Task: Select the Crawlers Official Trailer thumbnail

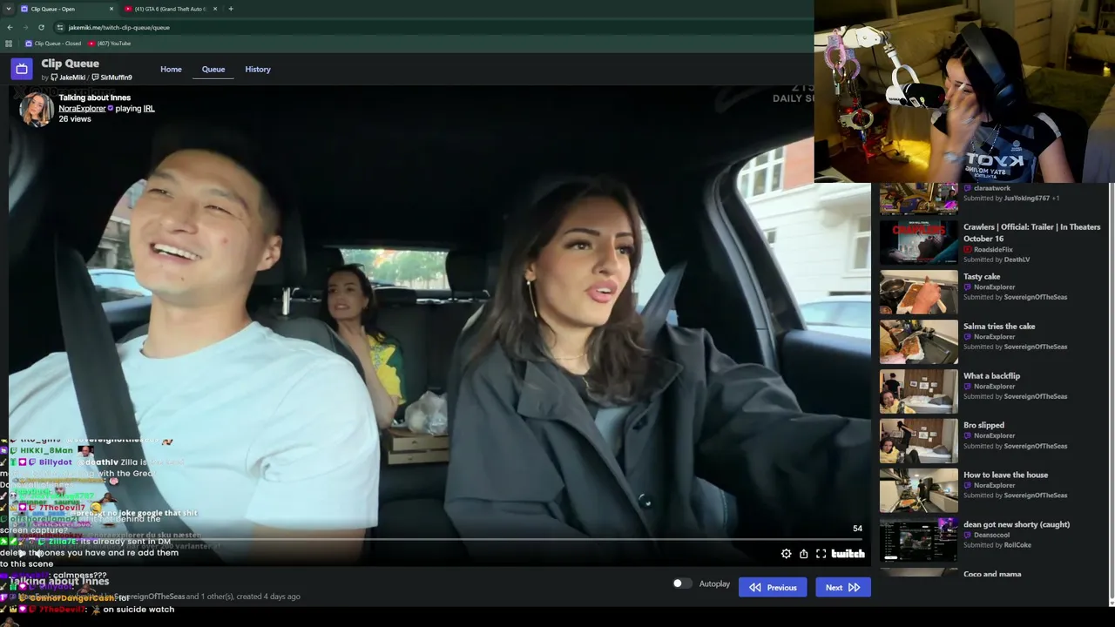Action: pyautogui.click(x=918, y=242)
